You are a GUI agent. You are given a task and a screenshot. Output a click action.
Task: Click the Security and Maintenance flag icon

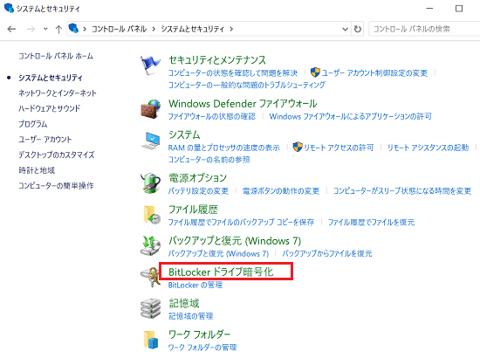coord(150,65)
